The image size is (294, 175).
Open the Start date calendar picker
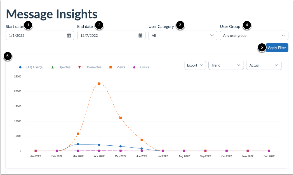(x=69, y=35)
